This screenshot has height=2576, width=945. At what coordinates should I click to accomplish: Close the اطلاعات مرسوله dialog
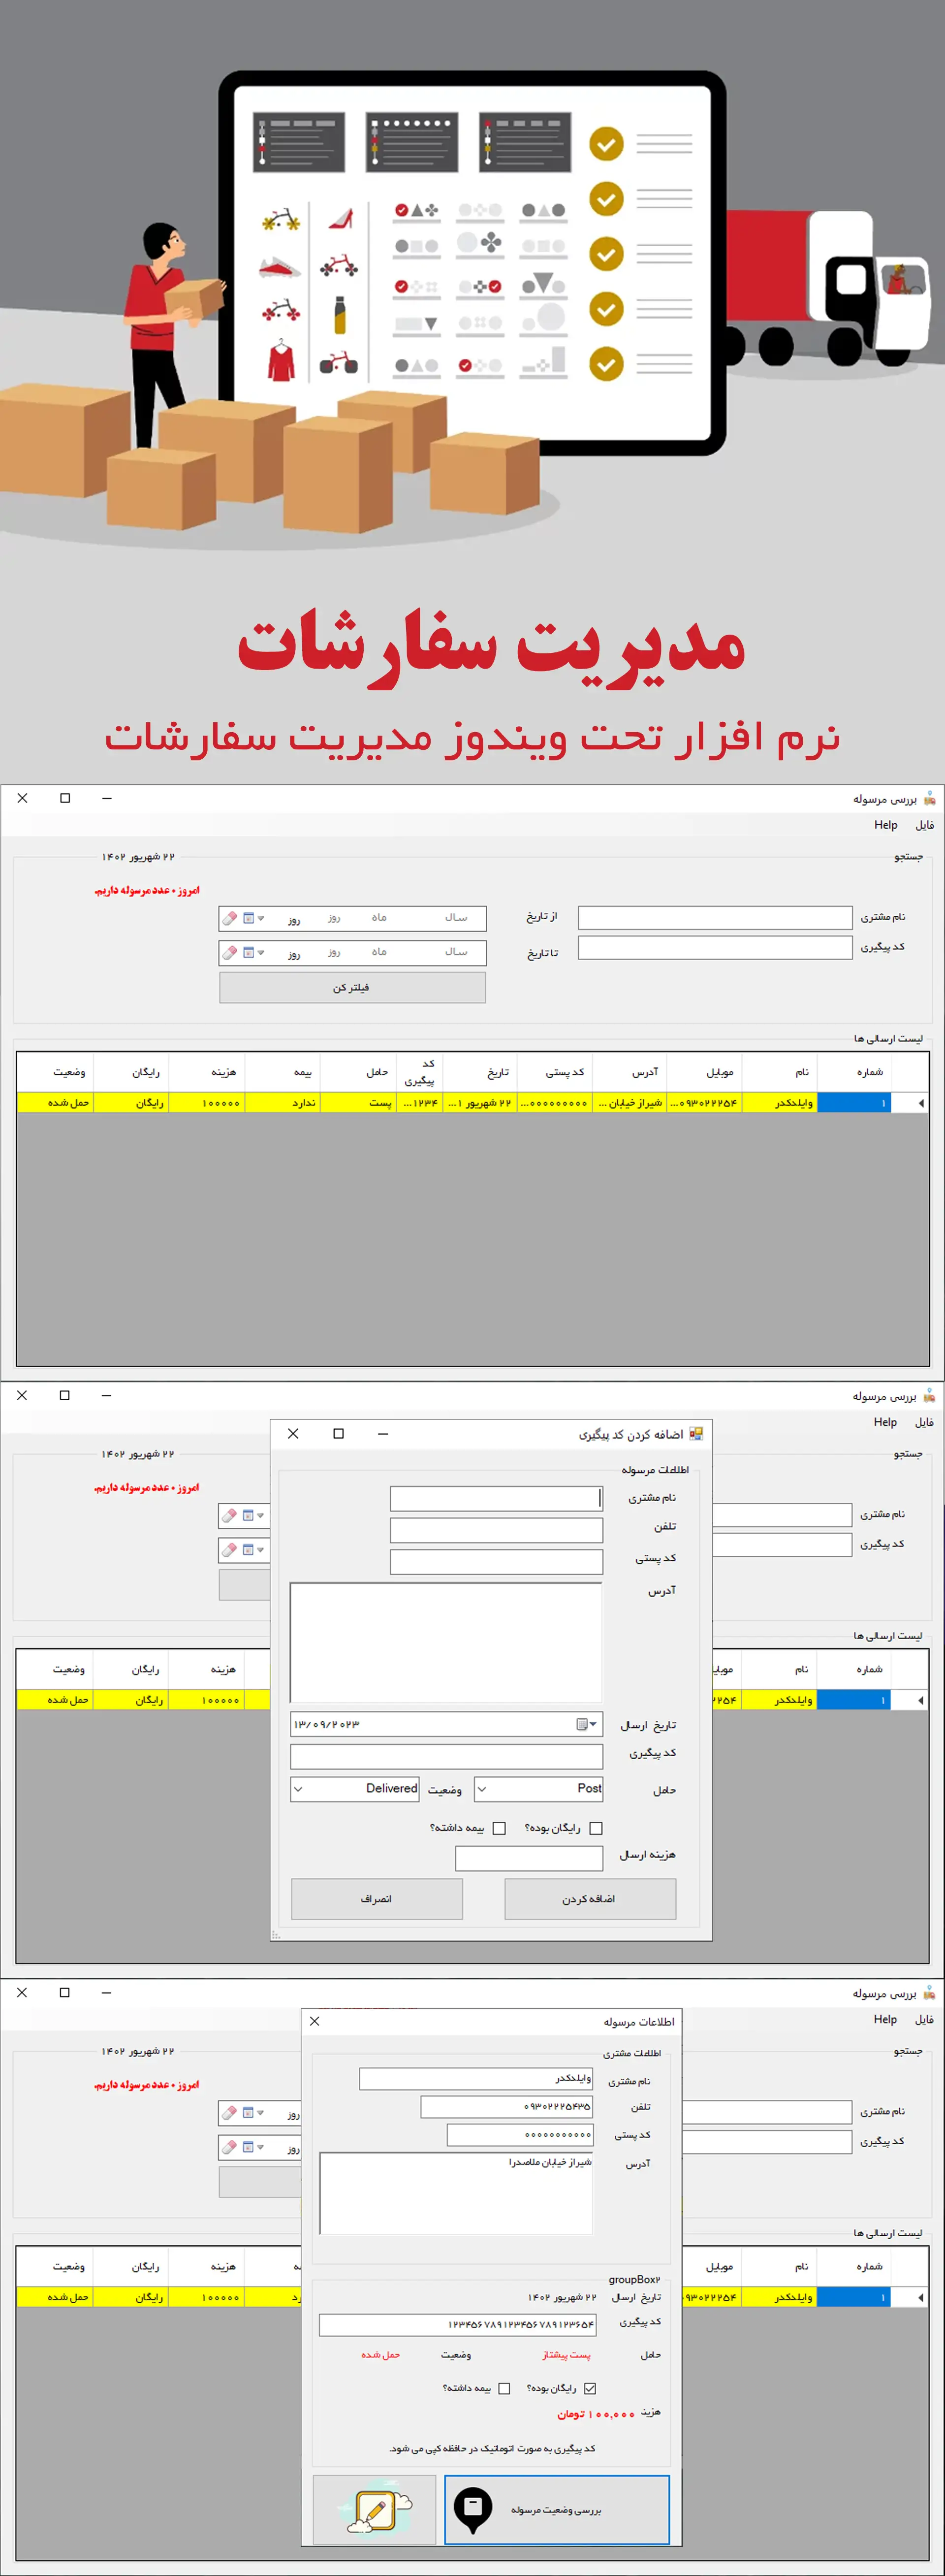[x=315, y=2021]
